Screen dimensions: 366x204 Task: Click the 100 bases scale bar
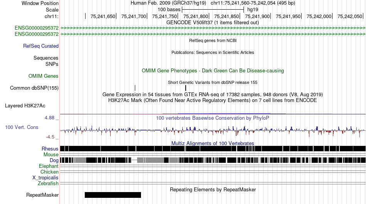coord(213,10)
